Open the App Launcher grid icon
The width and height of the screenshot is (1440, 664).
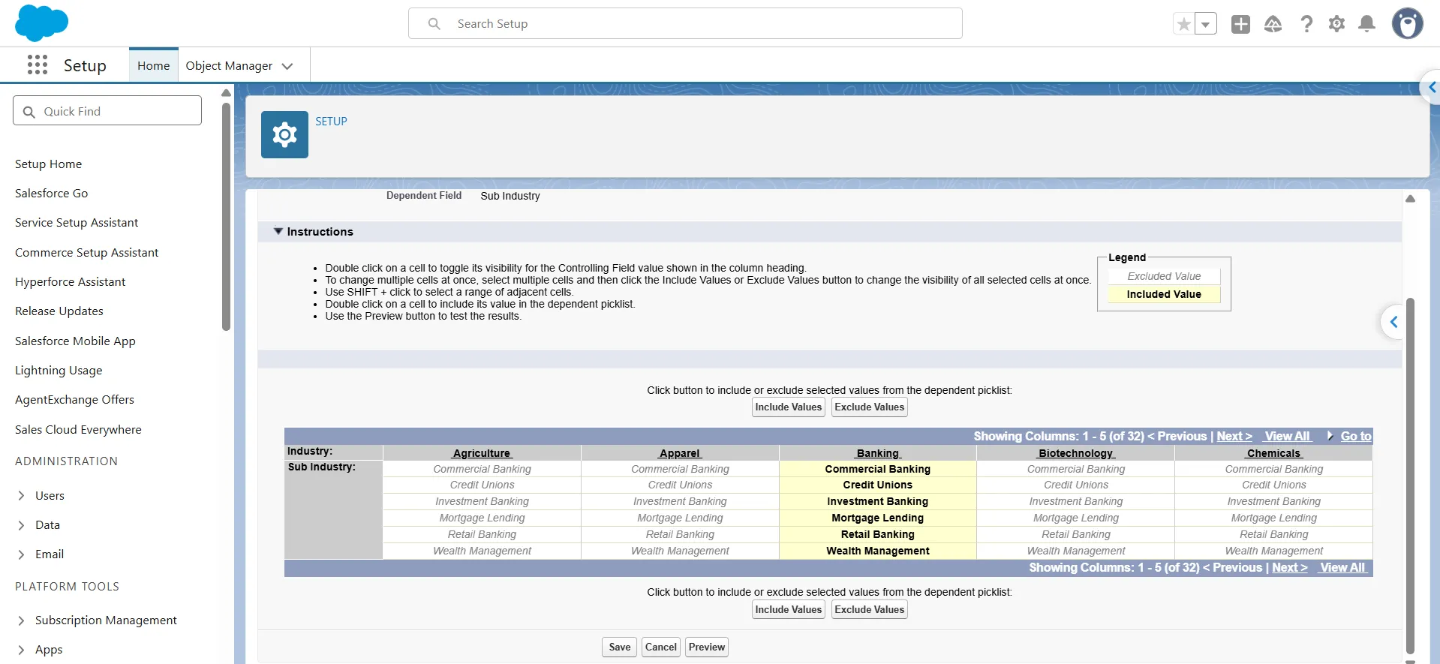[x=37, y=65]
